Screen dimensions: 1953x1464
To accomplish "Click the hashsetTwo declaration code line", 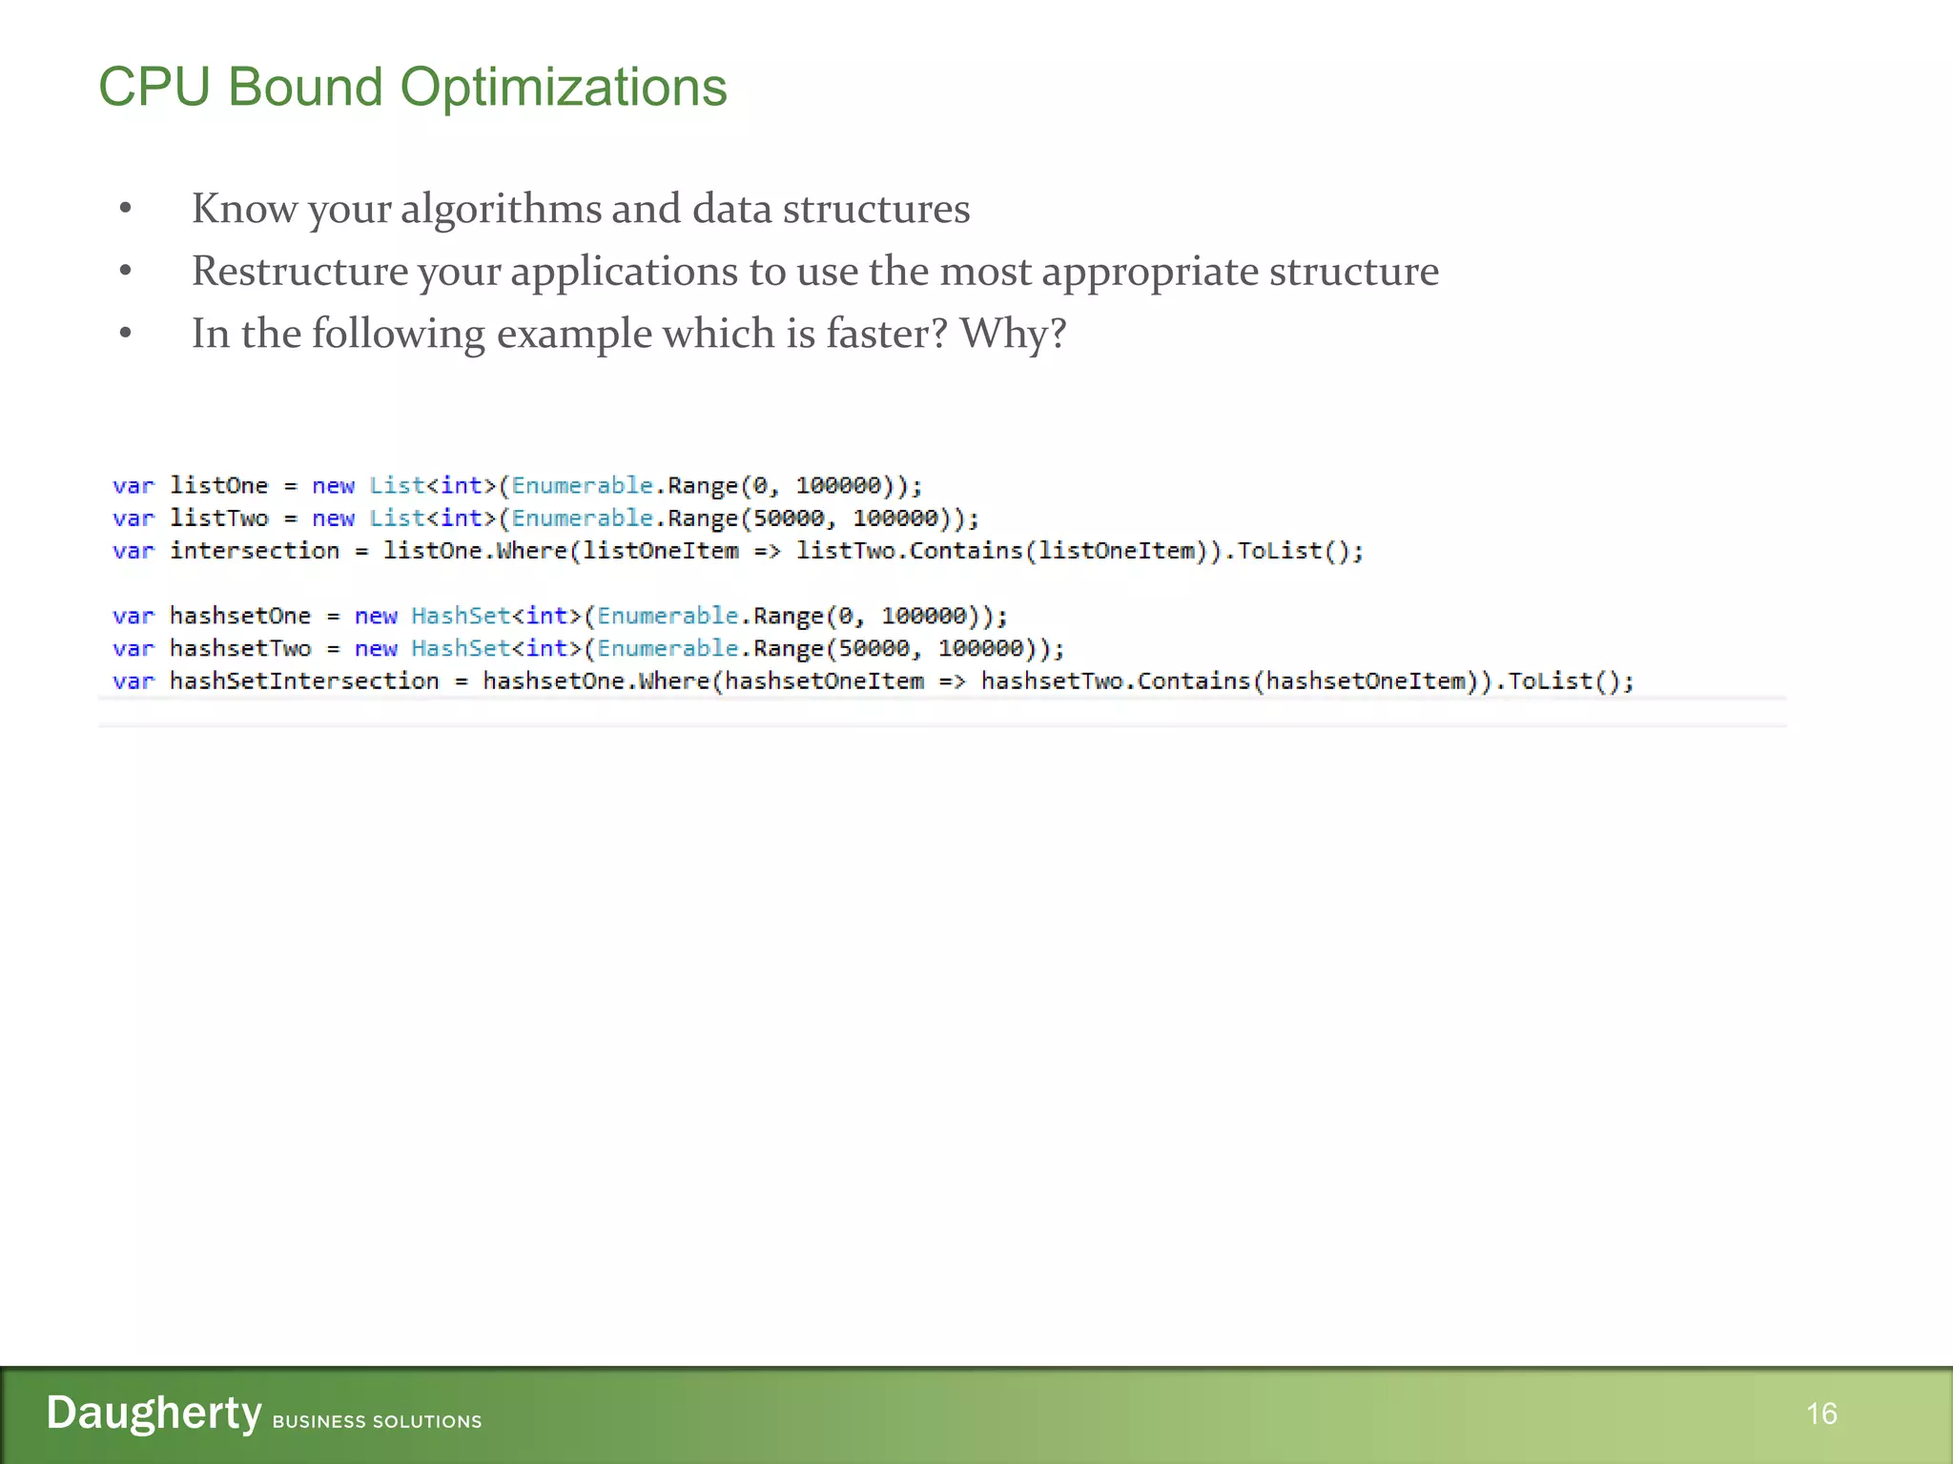I will tap(587, 649).
